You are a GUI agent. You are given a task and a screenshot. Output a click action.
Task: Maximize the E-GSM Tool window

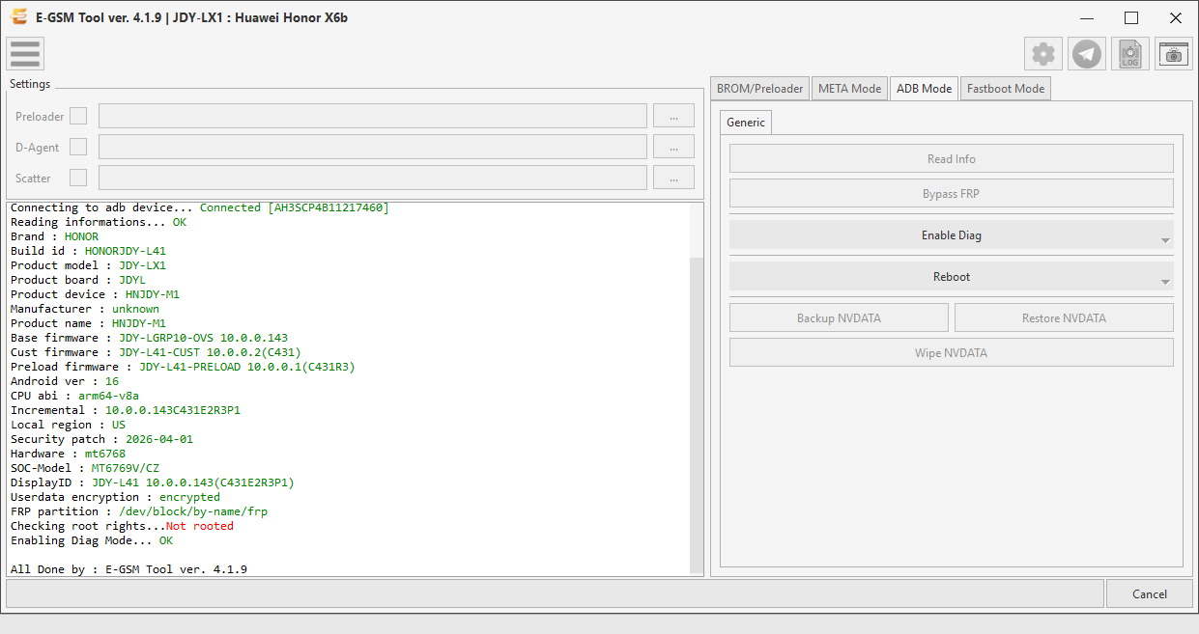[x=1131, y=17]
